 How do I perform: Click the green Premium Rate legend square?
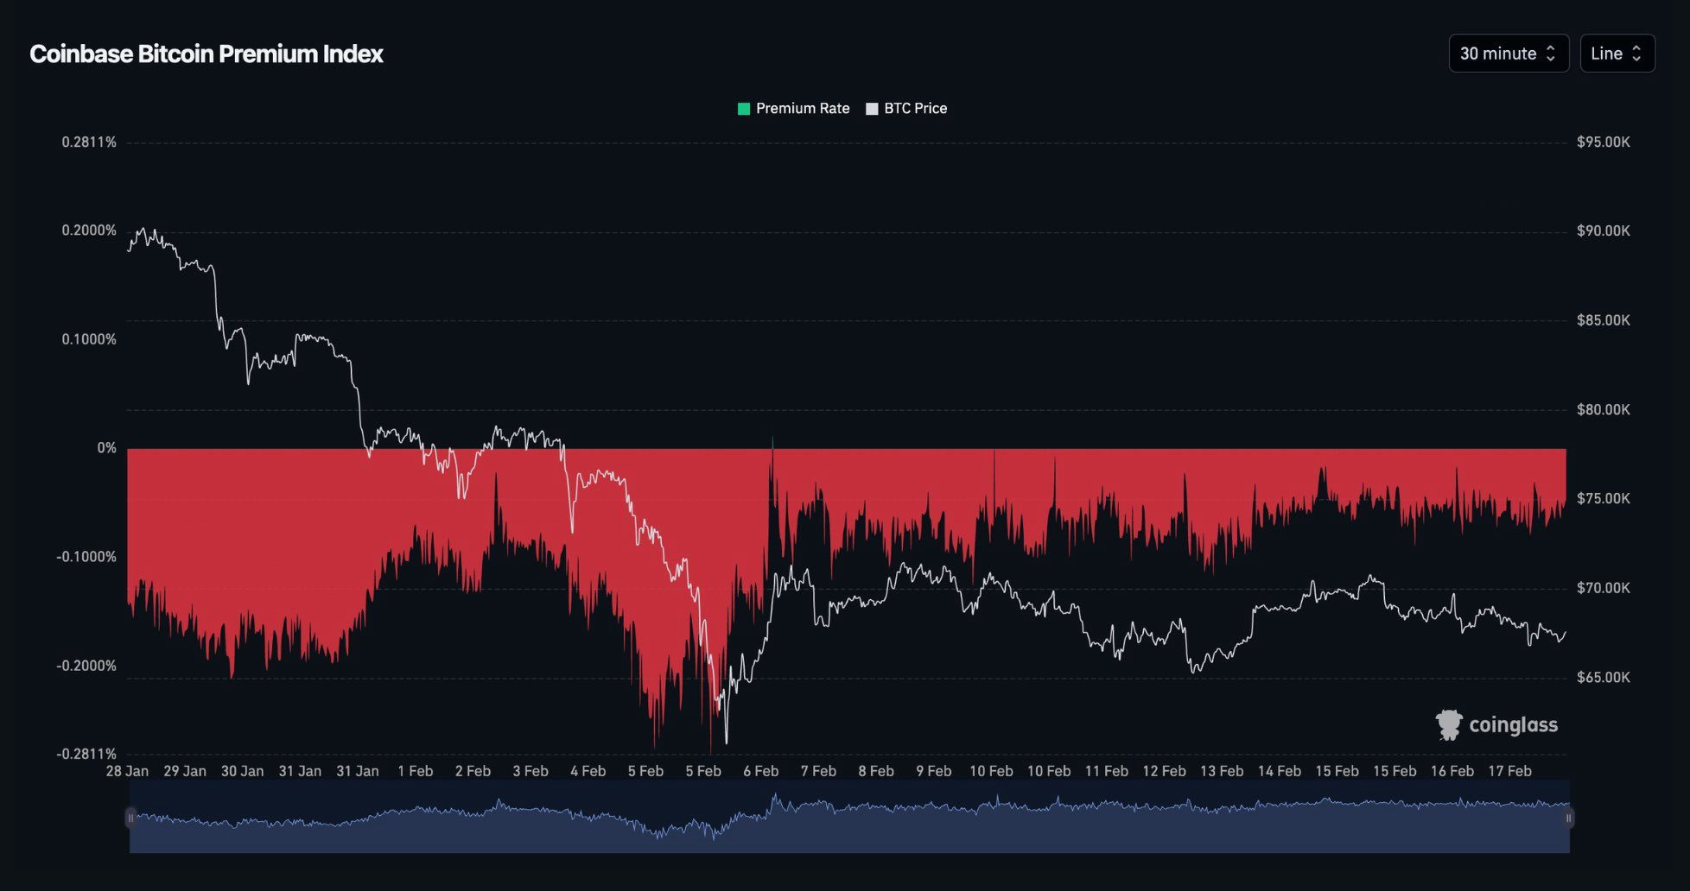click(743, 109)
